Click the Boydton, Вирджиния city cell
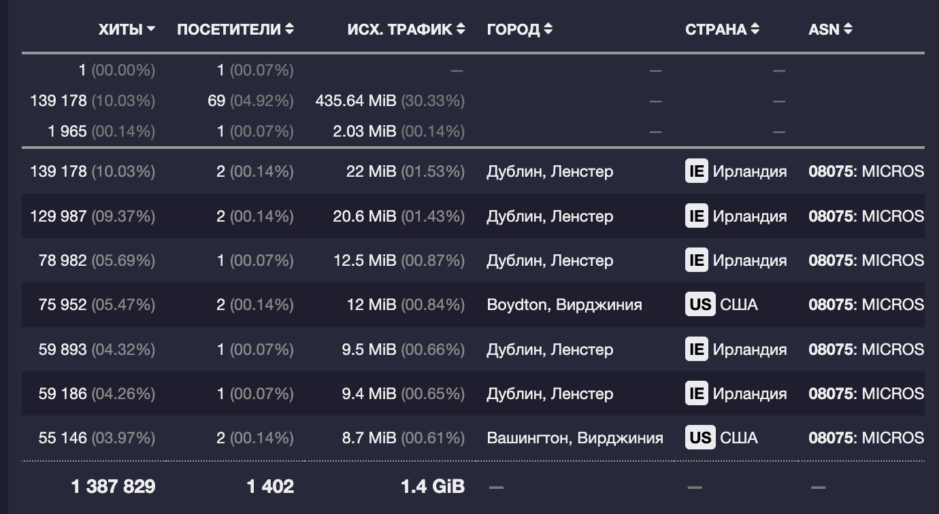939x514 pixels. click(x=564, y=305)
